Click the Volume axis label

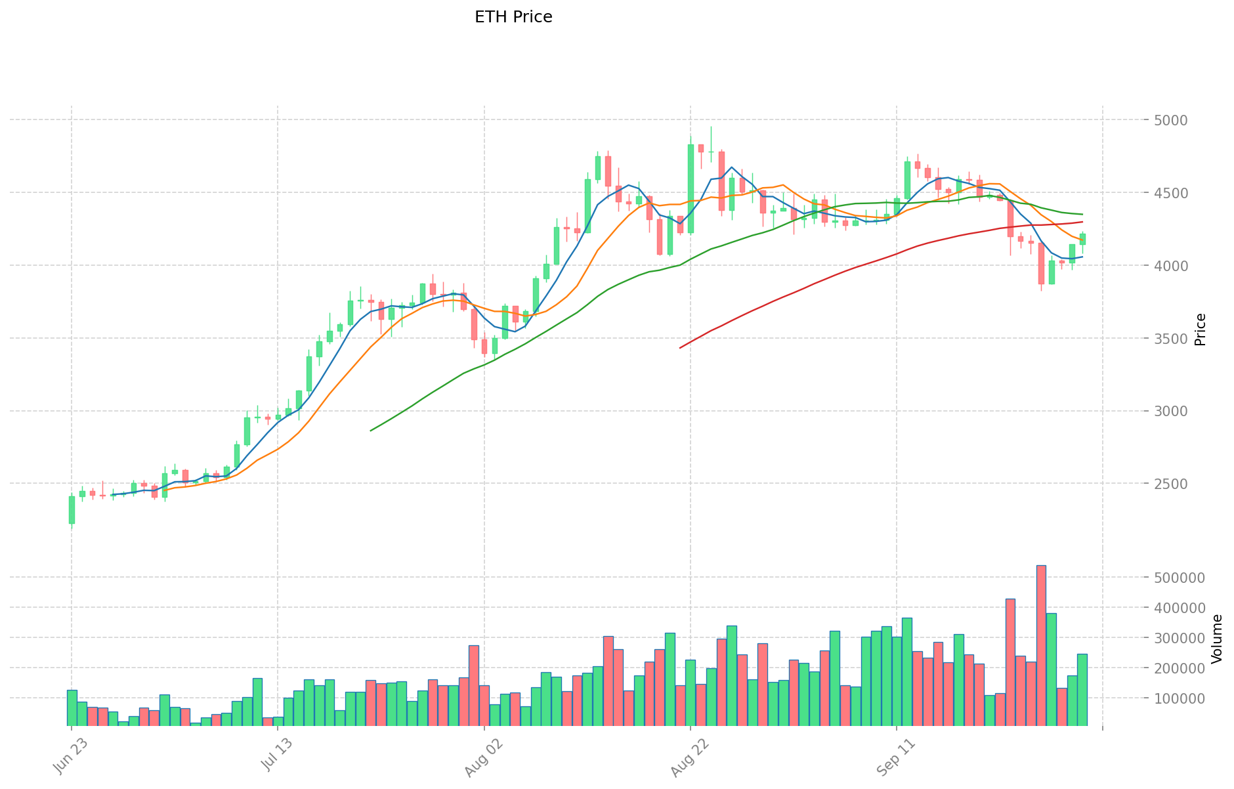[x=1217, y=638]
